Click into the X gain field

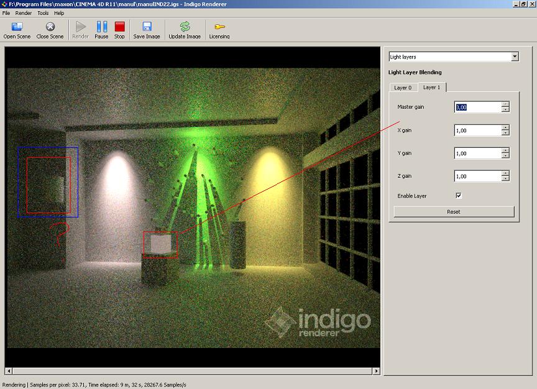(x=478, y=130)
